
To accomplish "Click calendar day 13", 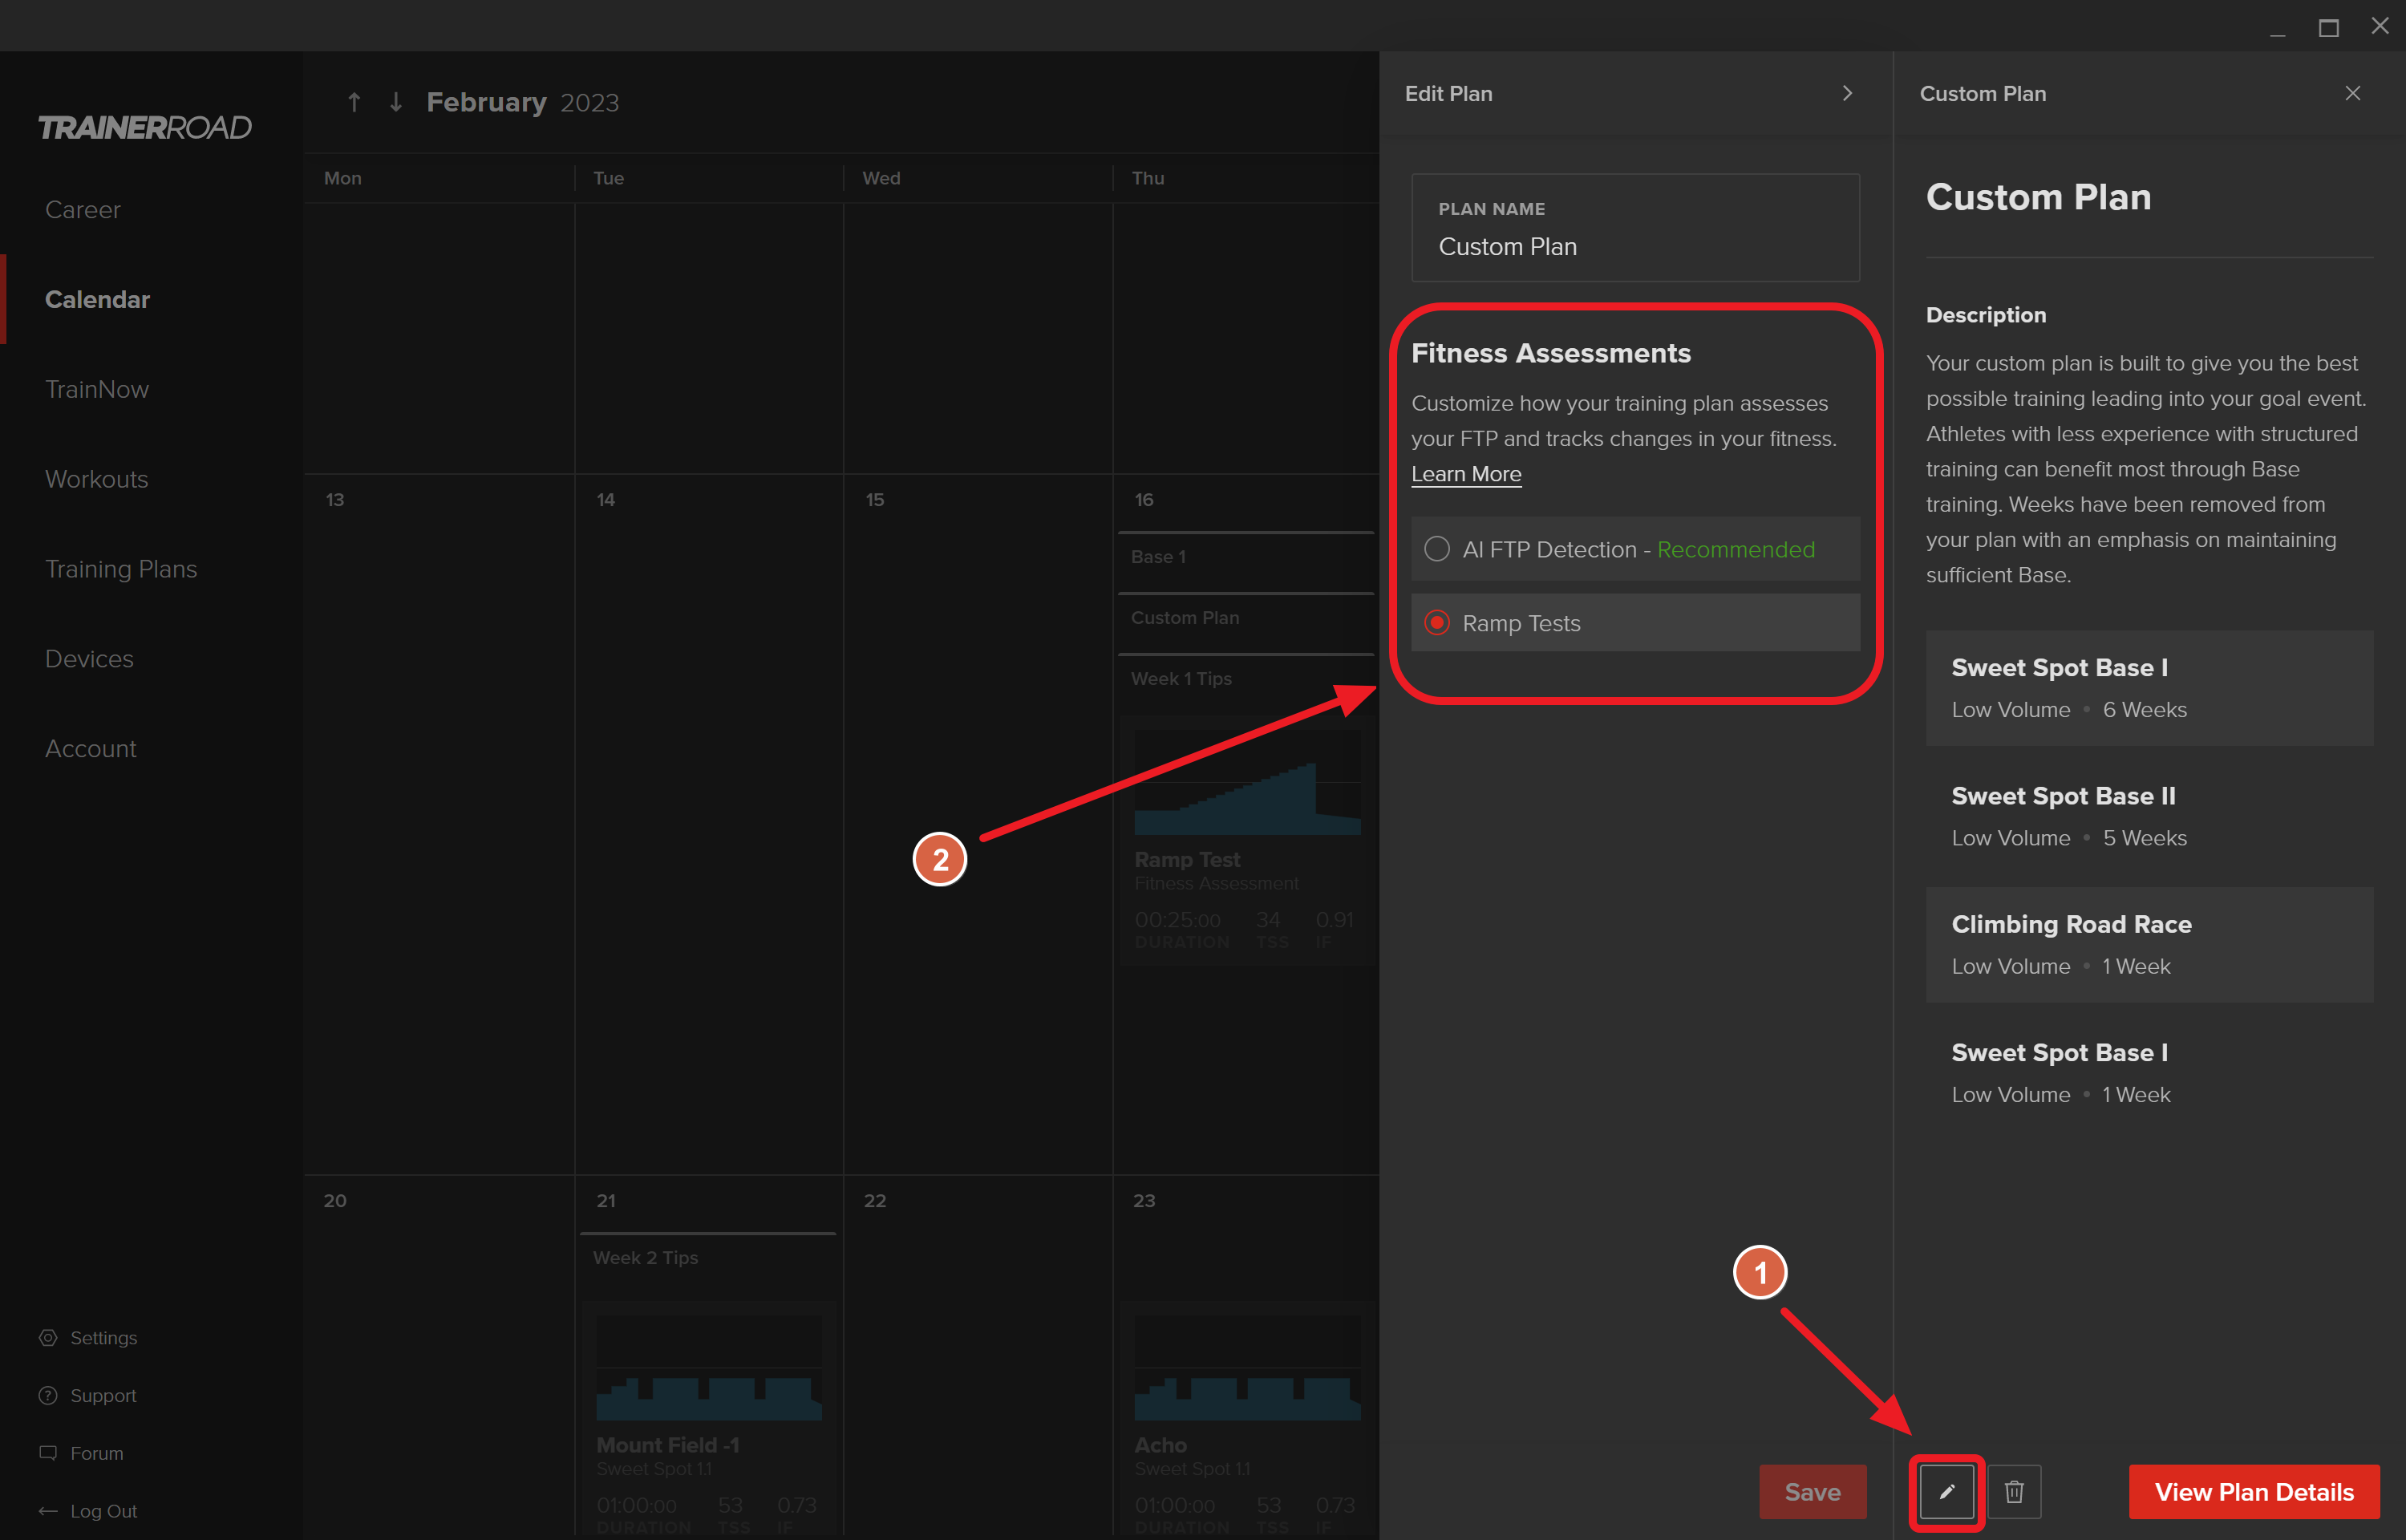I will 335,499.
